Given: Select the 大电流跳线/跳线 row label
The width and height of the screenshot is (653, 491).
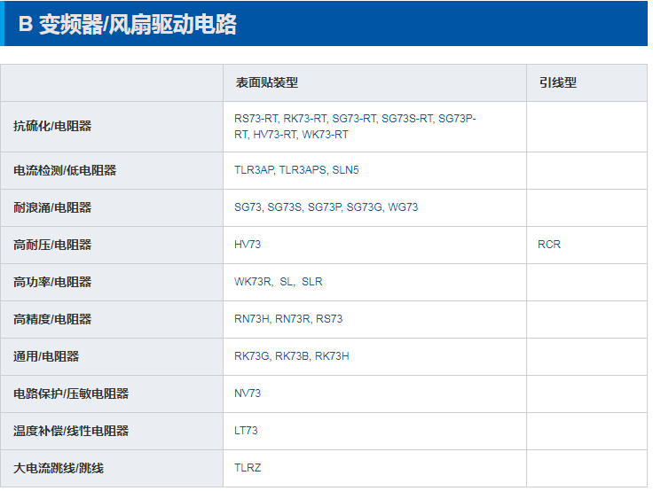Looking at the screenshot, I should tap(59, 469).
